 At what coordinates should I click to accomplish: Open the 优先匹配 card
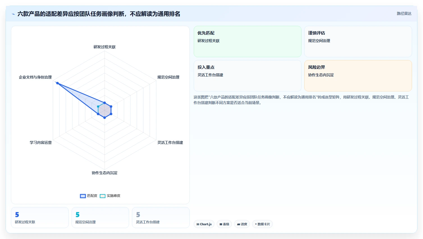click(x=247, y=42)
